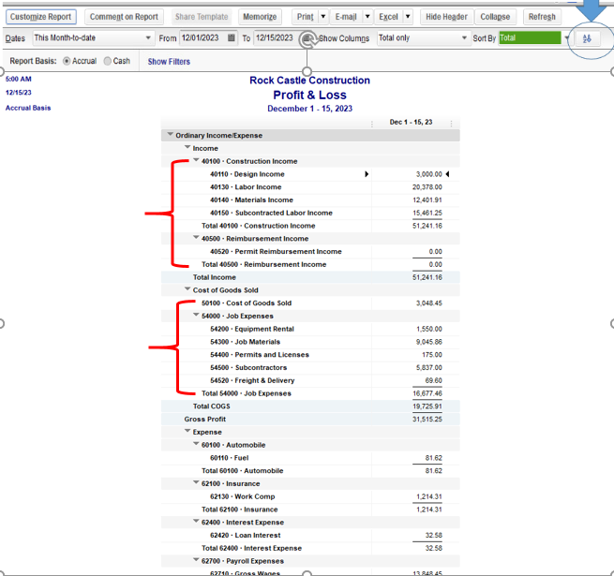
Task: Collapse 62100 Insurance group
Action: click(196, 483)
